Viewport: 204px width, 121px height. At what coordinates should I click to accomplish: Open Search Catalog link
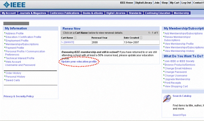tap(182, 96)
